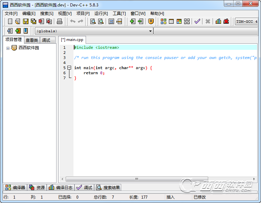
Task: Select the main.cpp editor tab
Action: [x=72, y=40]
